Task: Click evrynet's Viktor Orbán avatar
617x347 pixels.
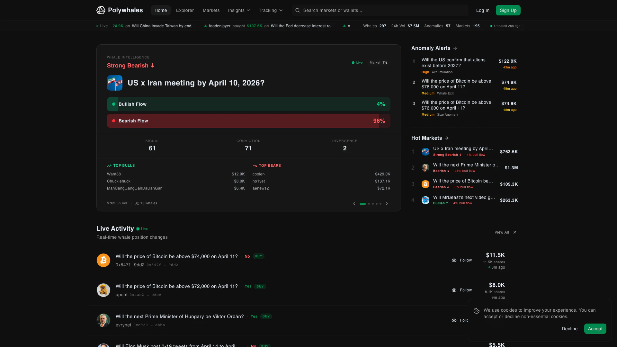Action: click(103, 320)
